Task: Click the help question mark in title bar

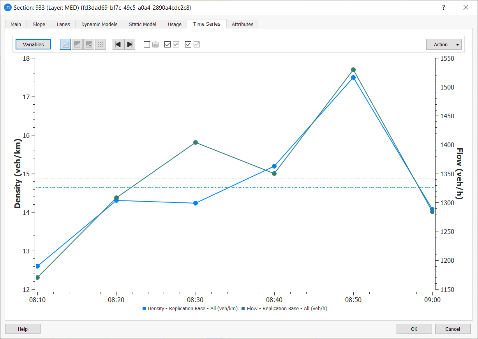Action: 443,7
